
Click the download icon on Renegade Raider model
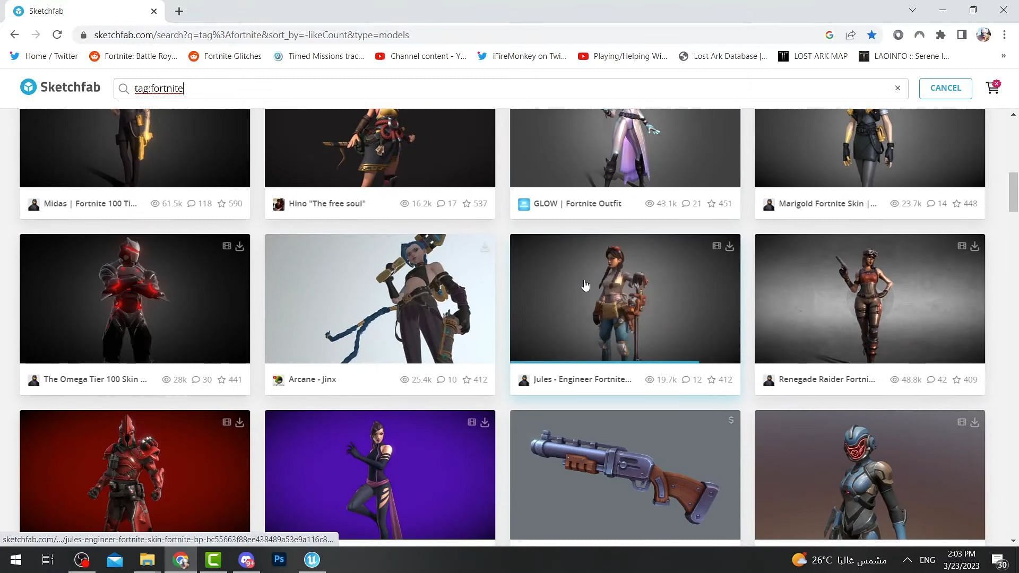(975, 246)
